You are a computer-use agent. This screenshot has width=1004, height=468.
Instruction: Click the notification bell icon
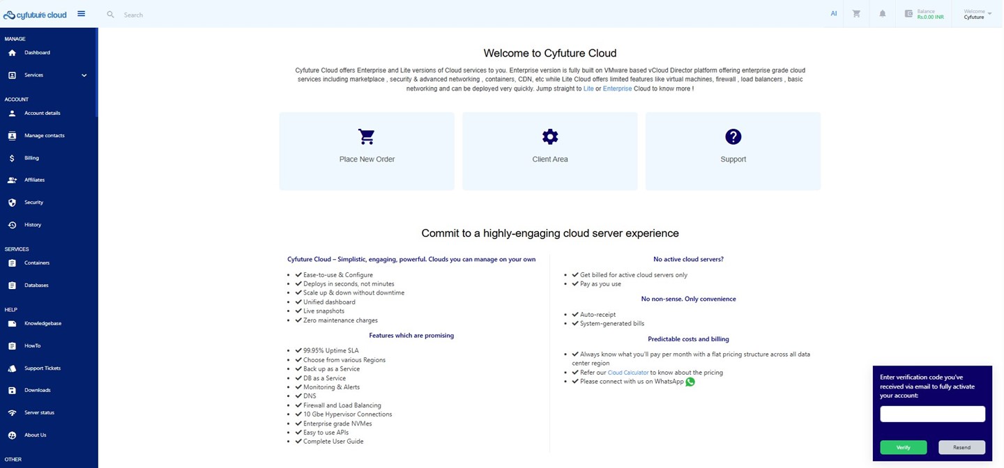pyautogui.click(x=882, y=14)
